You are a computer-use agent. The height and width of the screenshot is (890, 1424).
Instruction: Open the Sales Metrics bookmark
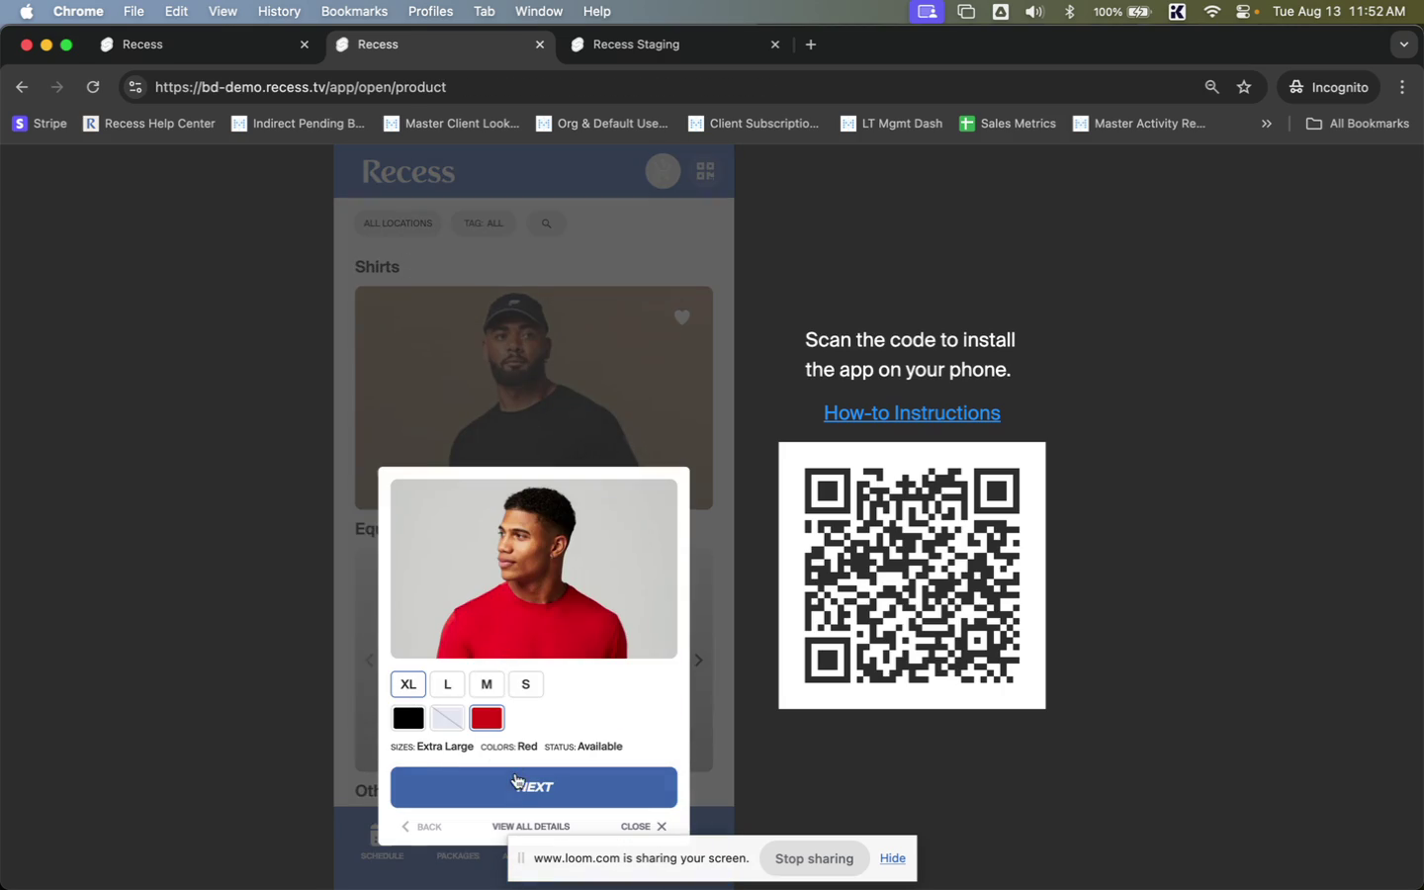coord(1008,124)
